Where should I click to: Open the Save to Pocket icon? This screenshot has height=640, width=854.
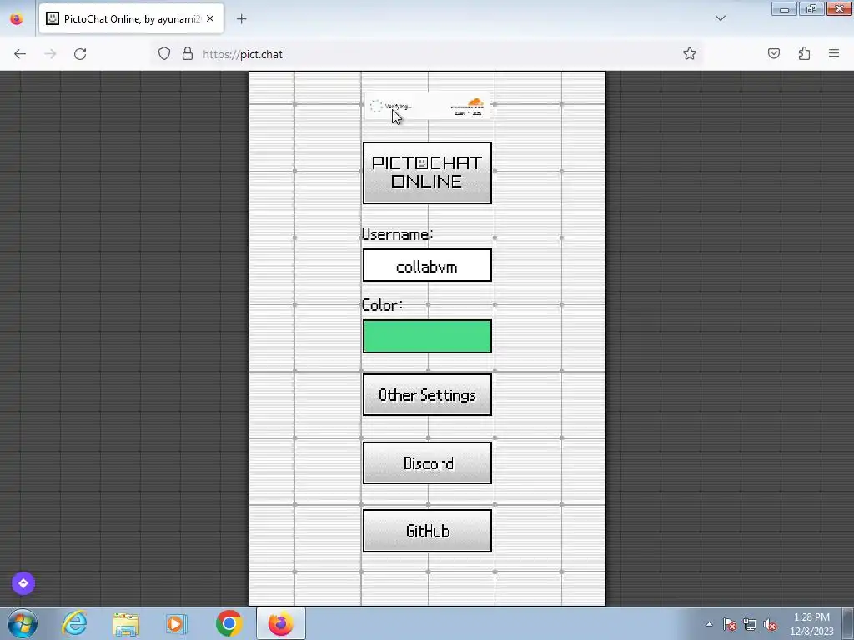pyautogui.click(x=773, y=53)
